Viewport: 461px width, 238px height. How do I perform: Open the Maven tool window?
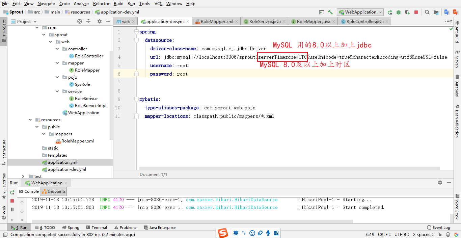coord(457,59)
